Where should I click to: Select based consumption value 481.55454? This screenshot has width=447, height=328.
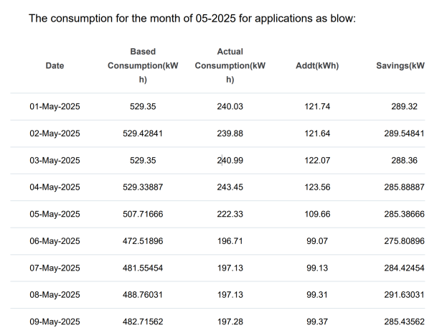(143, 268)
